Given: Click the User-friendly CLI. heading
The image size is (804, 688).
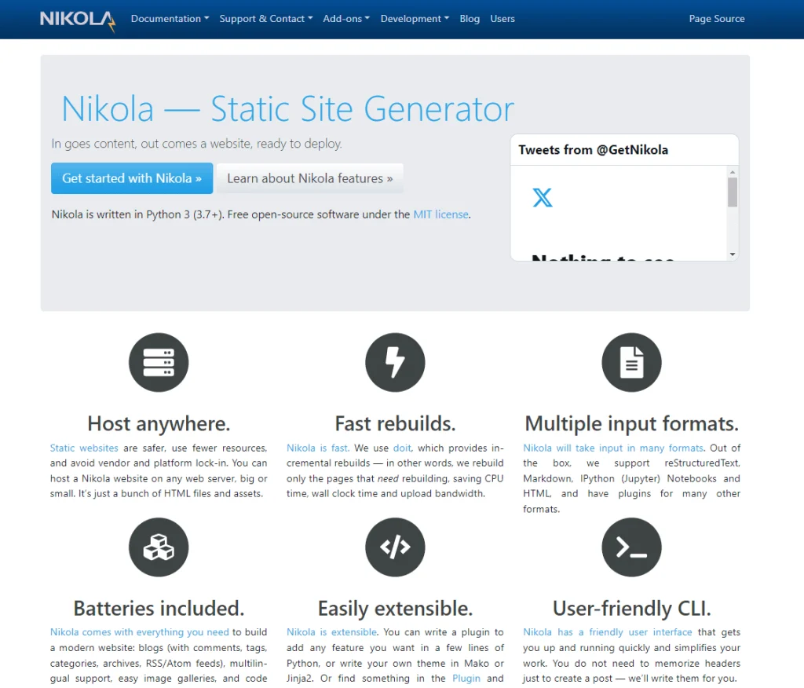Looking at the screenshot, I should coord(632,609).
